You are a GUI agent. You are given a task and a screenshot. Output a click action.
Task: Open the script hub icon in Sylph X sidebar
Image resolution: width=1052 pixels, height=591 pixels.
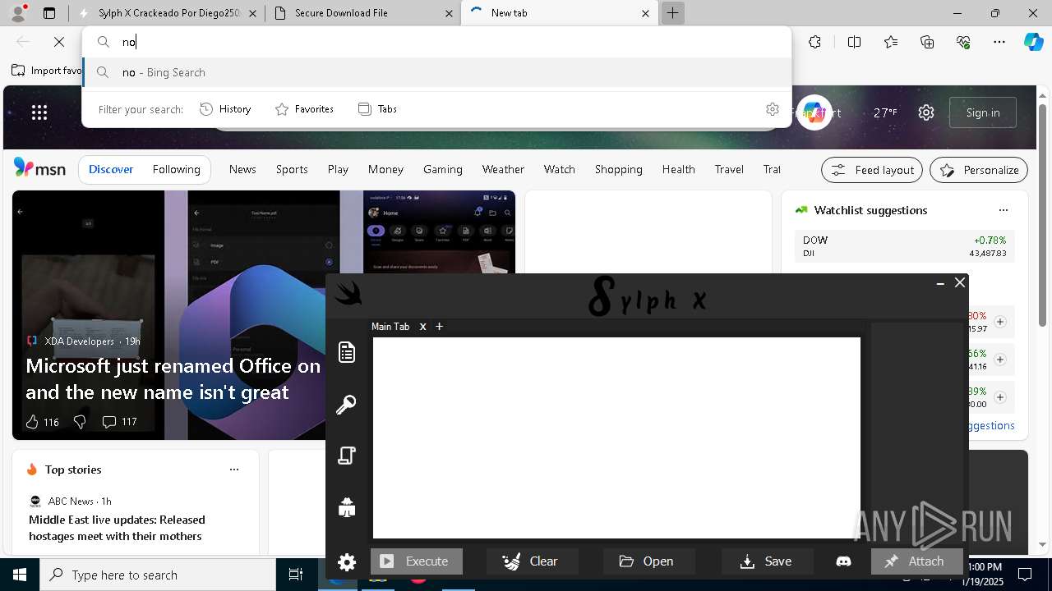[x=347, y=456]
